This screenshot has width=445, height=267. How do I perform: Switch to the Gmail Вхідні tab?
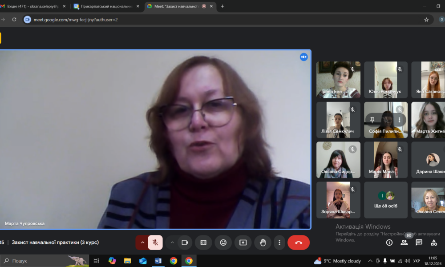coord(33,6)
